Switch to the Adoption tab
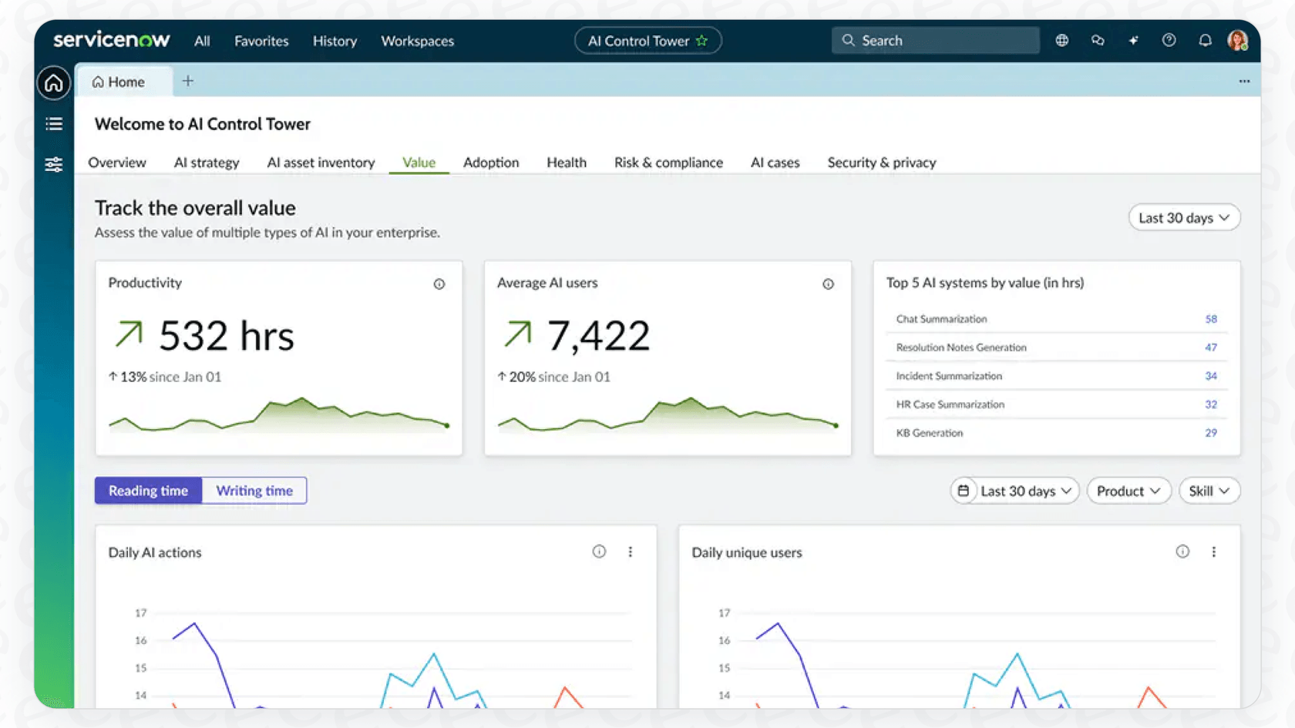The height and width of the screenshot is (728, 1295). click(491, 163)
